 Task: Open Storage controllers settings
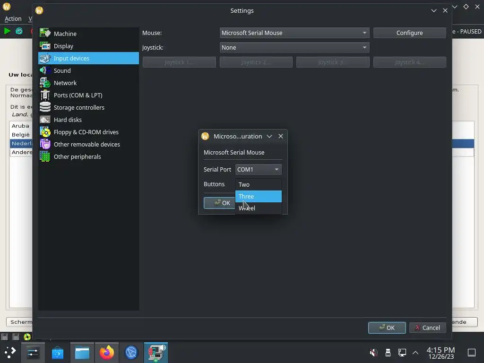(x=88, y=107)
